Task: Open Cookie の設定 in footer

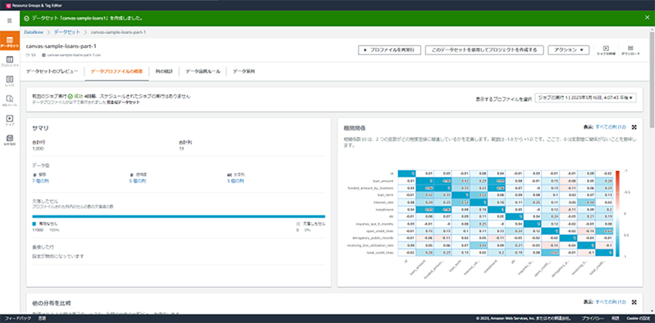Action: (638, 319)
